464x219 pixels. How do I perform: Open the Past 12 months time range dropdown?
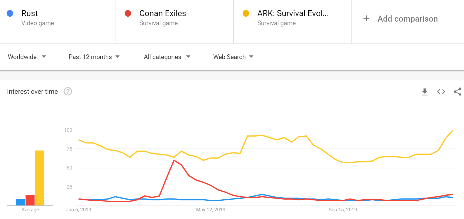click(94, 57)
